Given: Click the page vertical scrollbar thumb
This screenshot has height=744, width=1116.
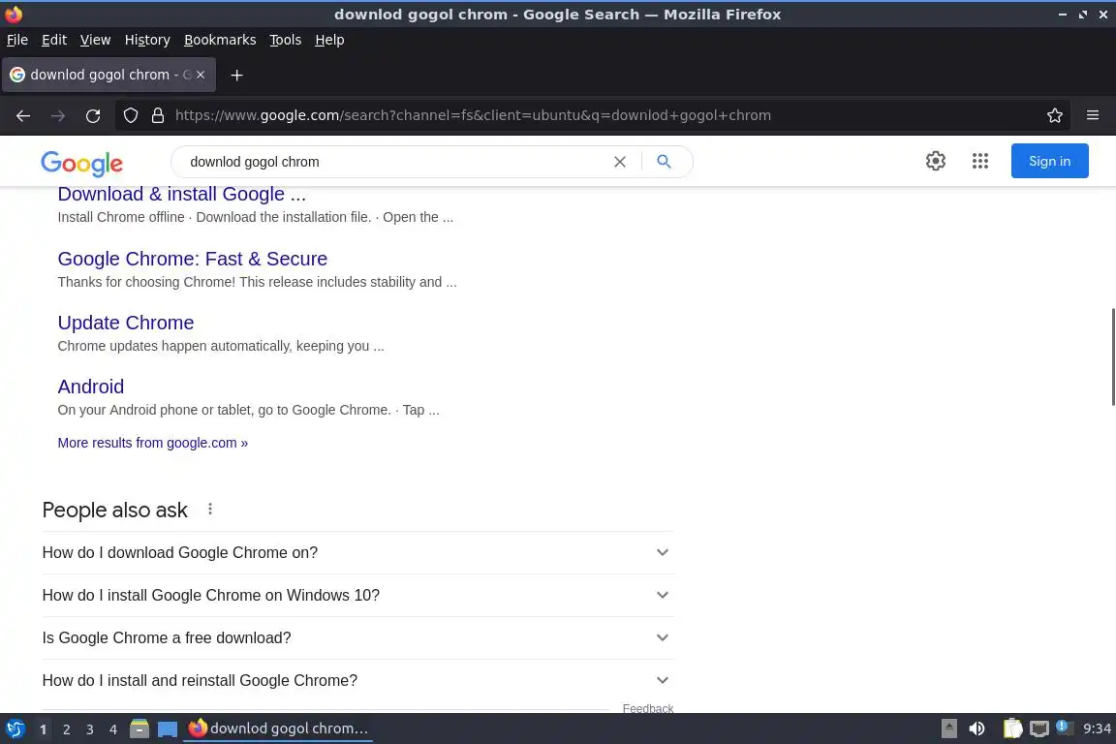Looking at the screenshot, I should pyautogui.click(x=1112, y=357).
